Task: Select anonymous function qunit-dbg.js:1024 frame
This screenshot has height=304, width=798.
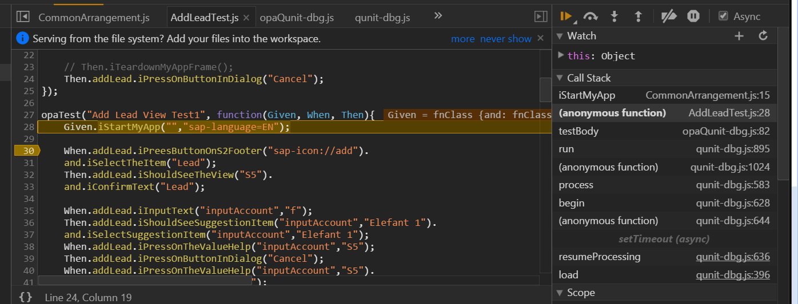Action: (664, 167)
